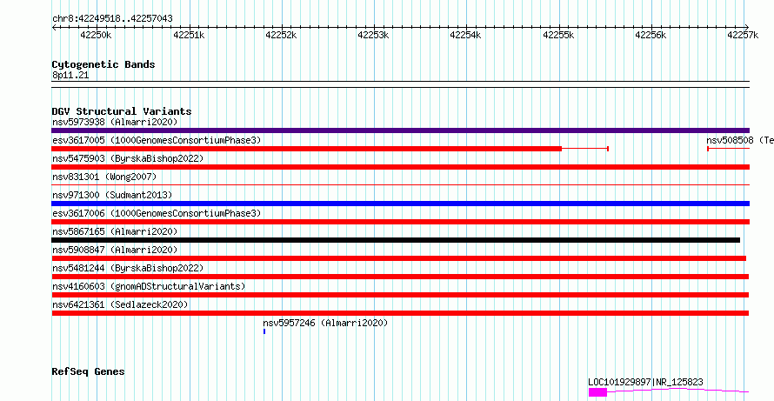Click the 42251k ruler position

point(189,35)
